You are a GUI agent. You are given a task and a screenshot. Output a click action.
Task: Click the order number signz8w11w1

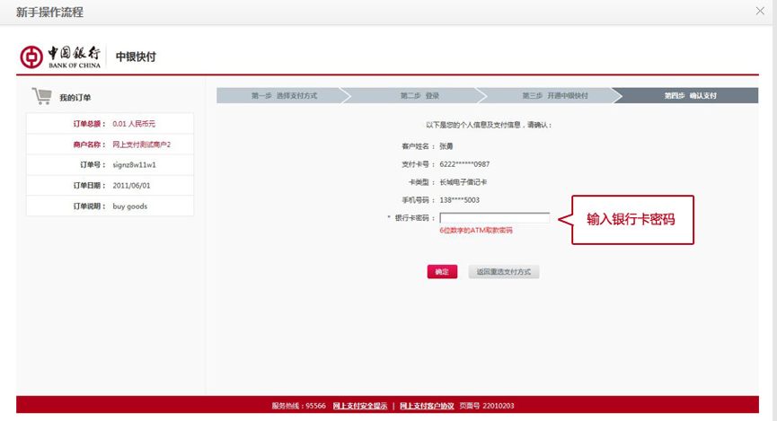[x=134, y=165]
